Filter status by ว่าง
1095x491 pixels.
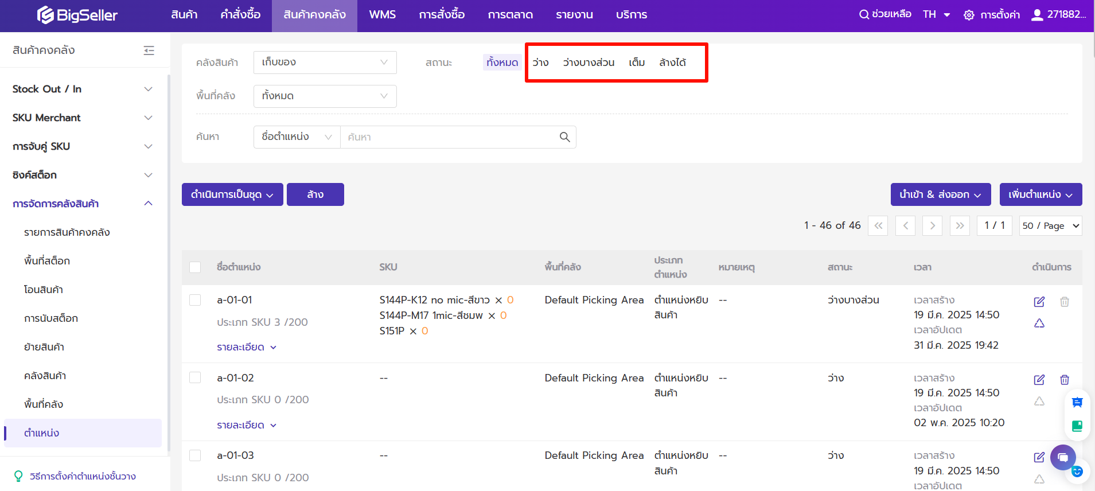click(540, 63)
